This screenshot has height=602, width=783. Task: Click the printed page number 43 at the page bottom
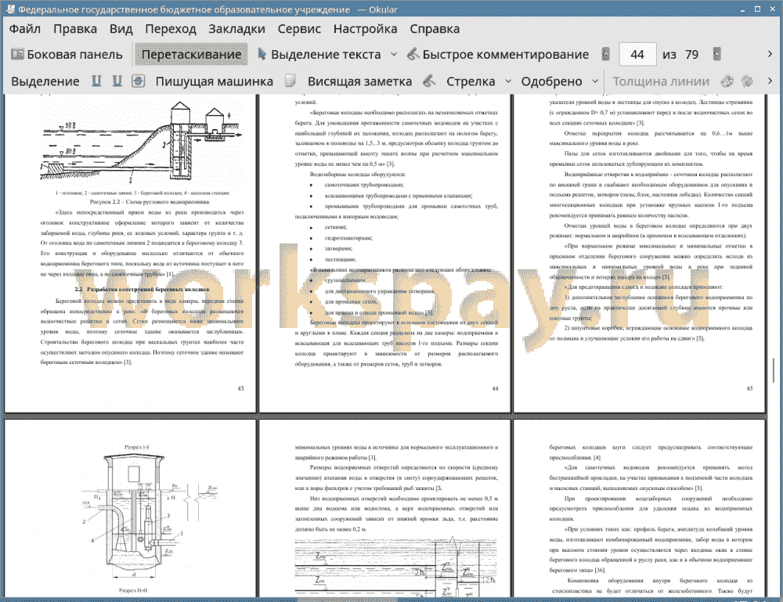point(240,388)
